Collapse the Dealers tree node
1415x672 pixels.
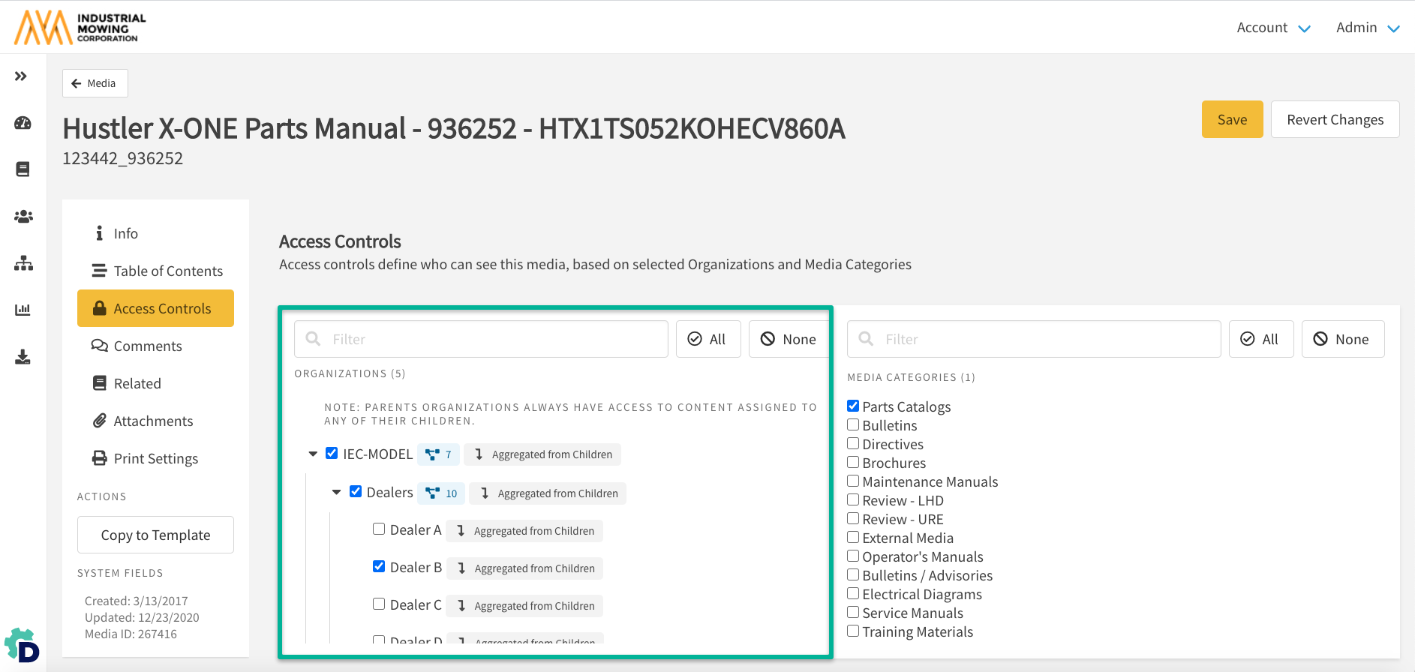click(337, 492)
